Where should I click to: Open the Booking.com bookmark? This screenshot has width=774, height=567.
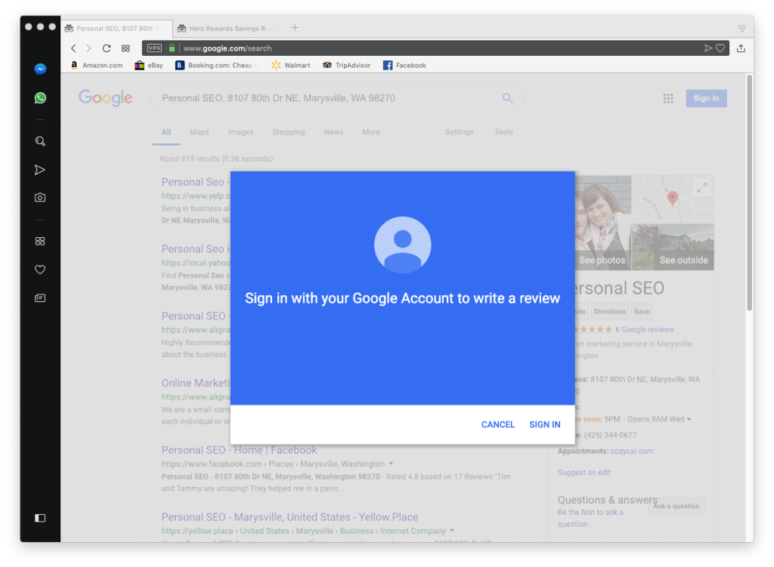click(217, 65)
